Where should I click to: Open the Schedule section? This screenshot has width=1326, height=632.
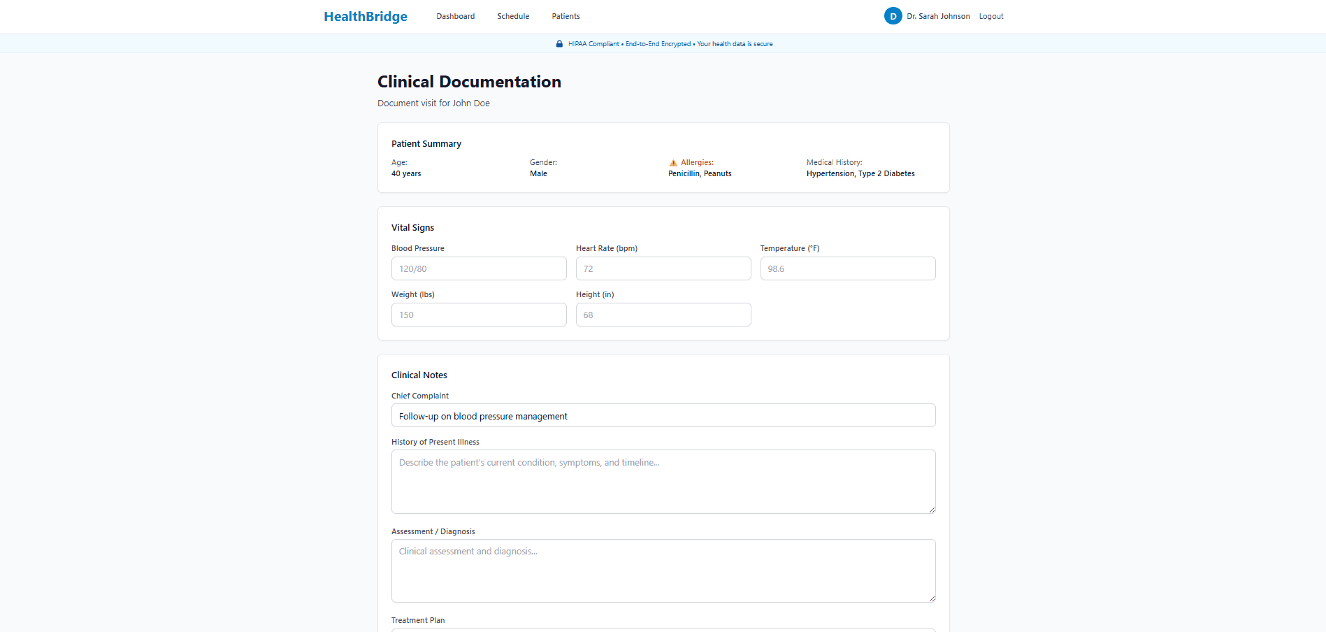point(512,16)
